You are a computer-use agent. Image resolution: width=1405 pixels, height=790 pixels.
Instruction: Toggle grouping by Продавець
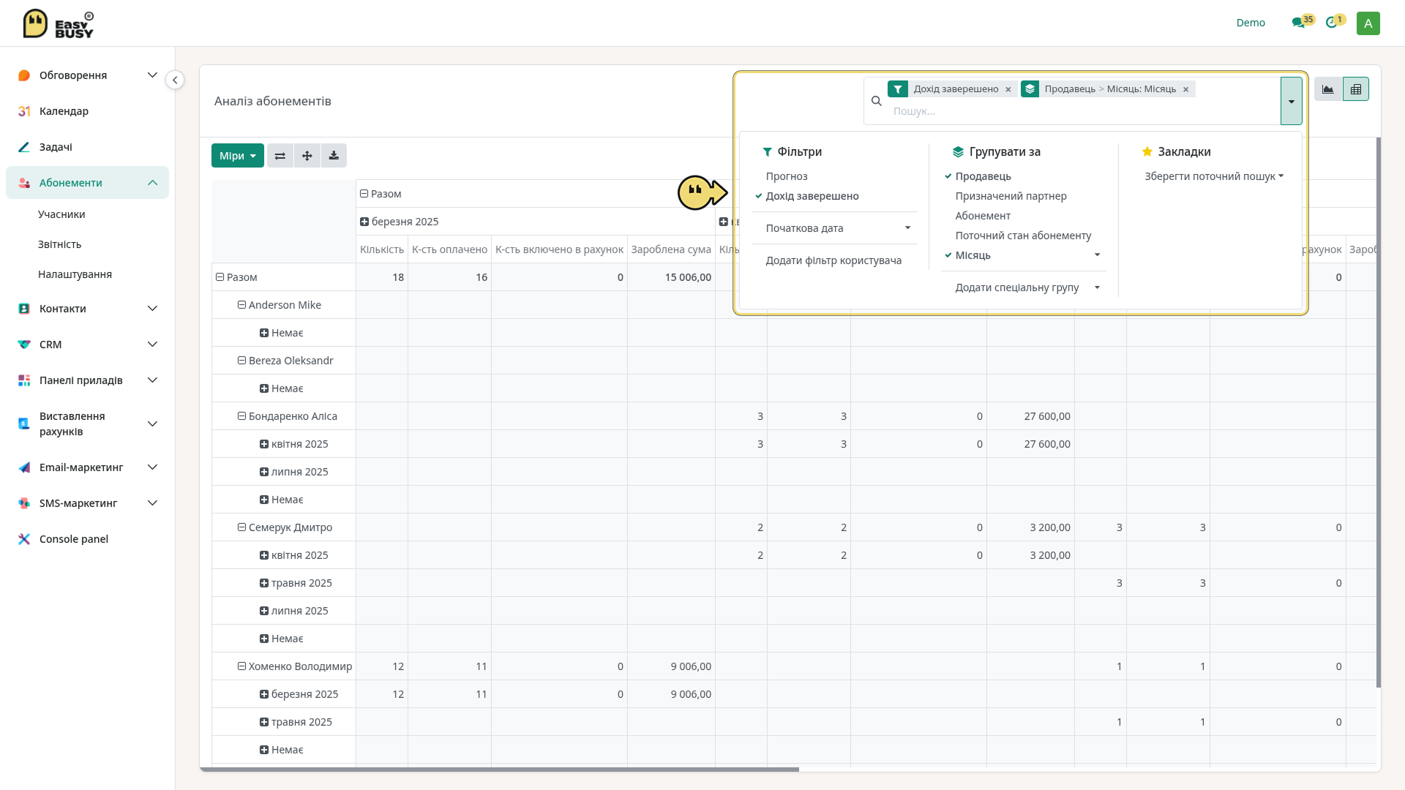click(x=983, y=176)
